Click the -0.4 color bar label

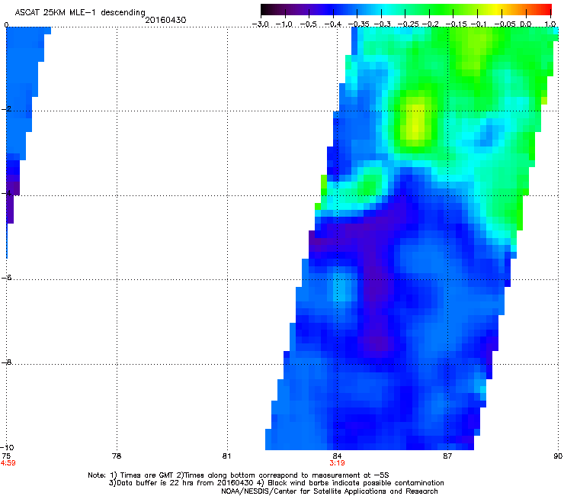[x=333, y=24]
